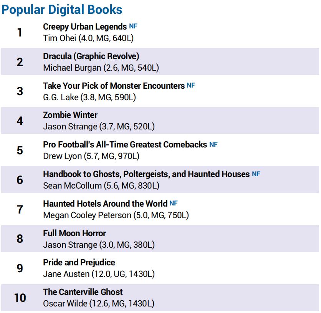Click rank number 10 in the list
321x313 pixels.
(20, 298)
